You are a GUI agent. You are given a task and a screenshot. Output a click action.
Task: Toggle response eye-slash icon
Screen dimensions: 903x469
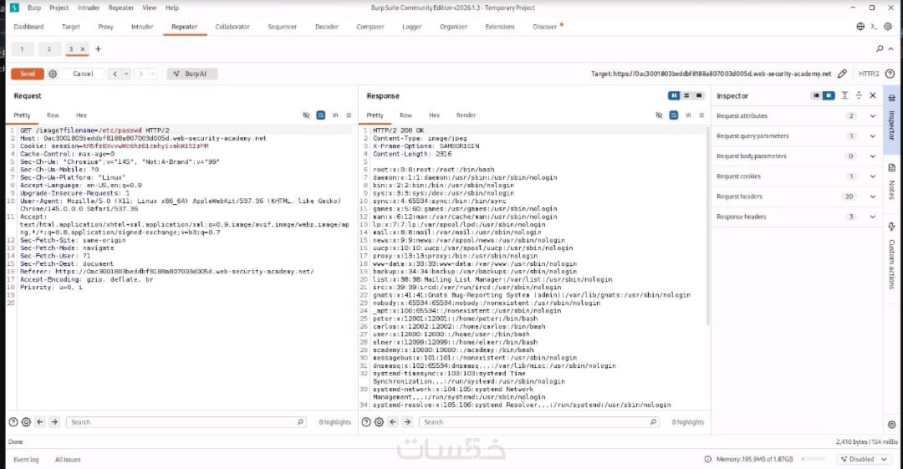point(659,115)
